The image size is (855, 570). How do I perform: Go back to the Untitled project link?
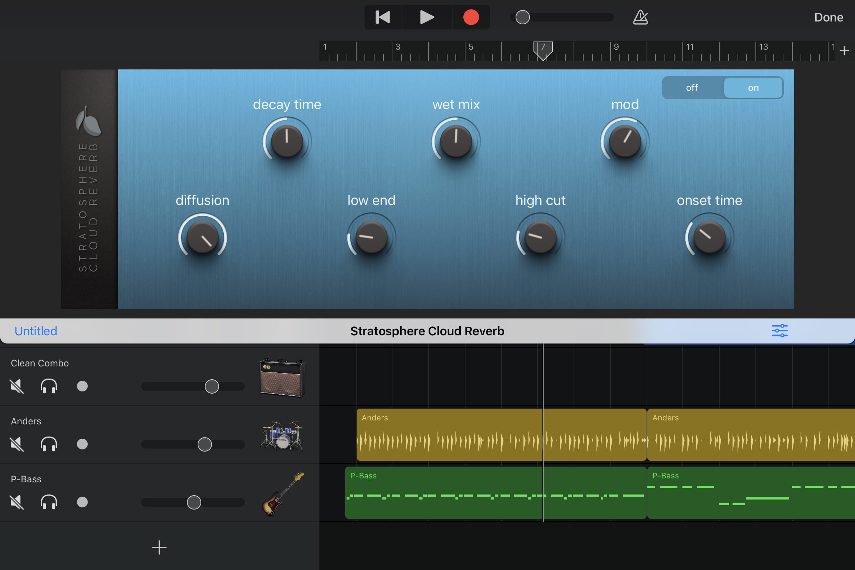(36, 331)
